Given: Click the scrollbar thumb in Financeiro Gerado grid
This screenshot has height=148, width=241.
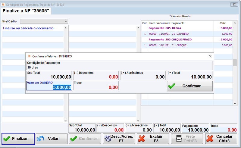Looking at the screenshot, I should pyautogui.click(x=235, y=63).
